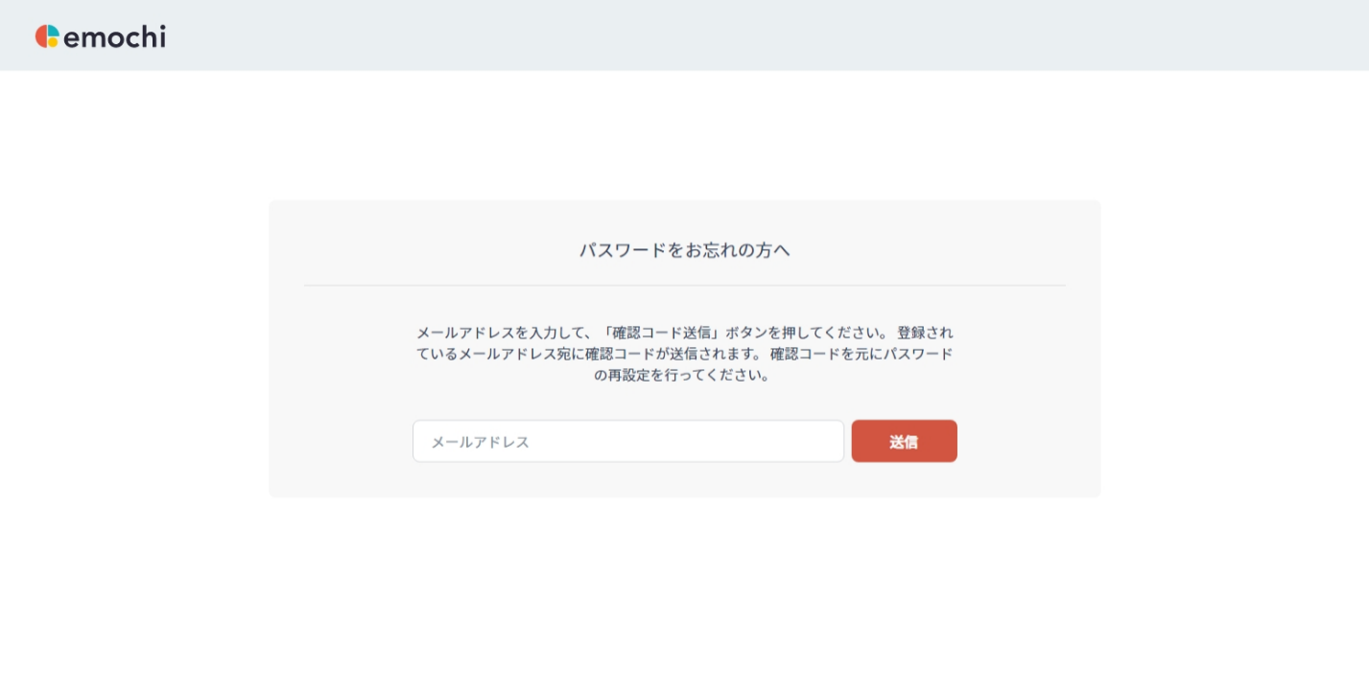Click the instruction text starting メールアドレスを入力して
The width and height of the screenshot is (1369, 694).
point(684,354)
